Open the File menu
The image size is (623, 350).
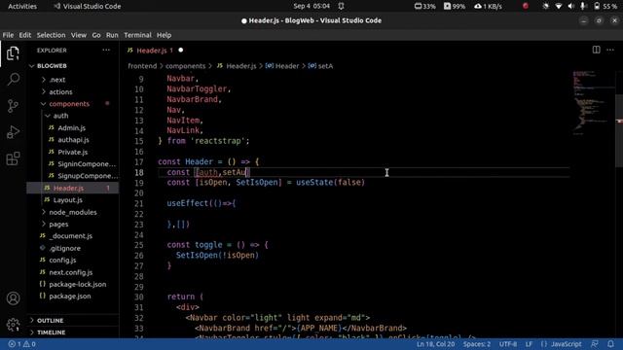pos(8,35)
